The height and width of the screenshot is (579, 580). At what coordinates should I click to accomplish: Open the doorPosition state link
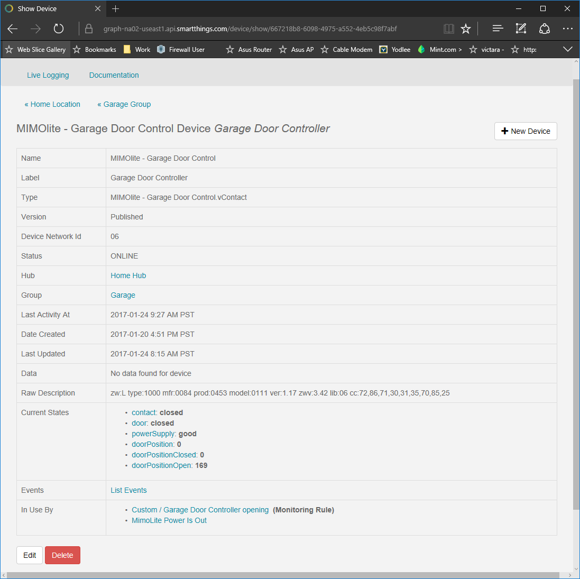pos(152,444)
